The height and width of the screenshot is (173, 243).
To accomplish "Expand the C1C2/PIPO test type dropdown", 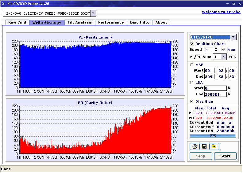I will point(233,37).
